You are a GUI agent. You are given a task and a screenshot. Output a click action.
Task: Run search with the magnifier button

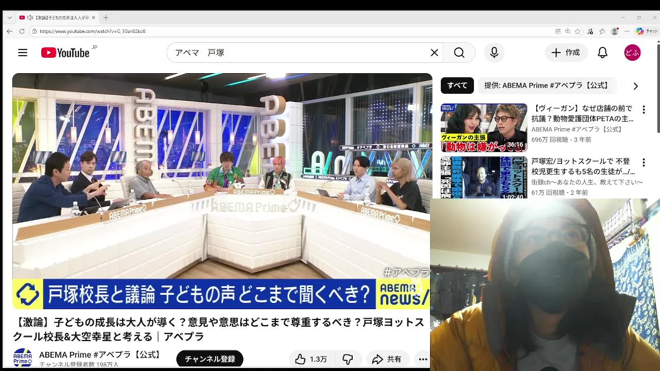(459, 53)
